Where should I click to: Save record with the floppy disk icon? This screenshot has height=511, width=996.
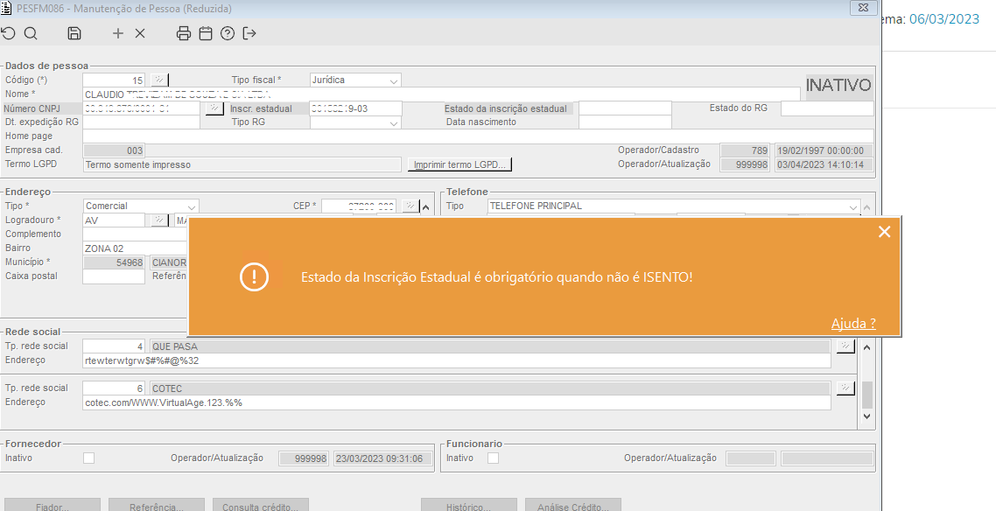[x=74, y=33]
